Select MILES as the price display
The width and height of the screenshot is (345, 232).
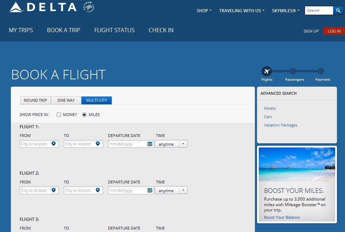(84, 115)
